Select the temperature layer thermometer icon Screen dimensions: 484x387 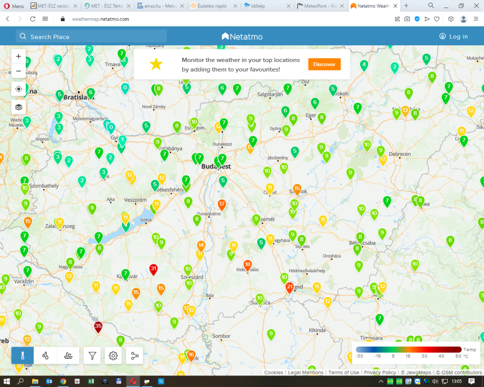point(23,356)
